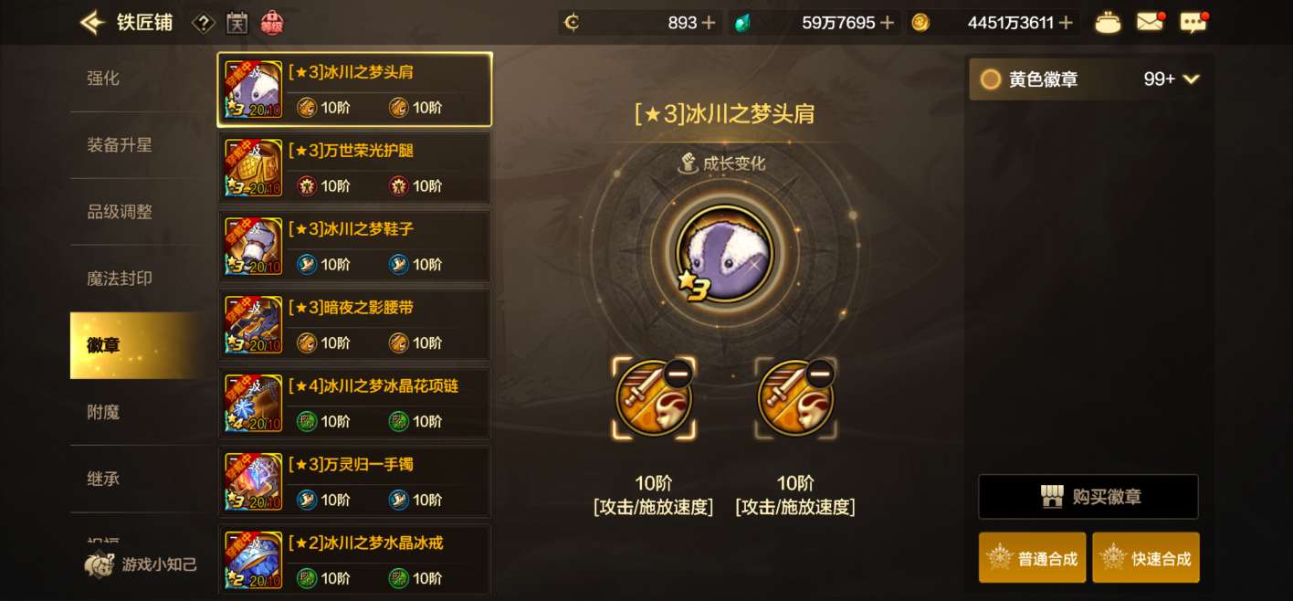Open the red 等级 badge icon
Screen dimensions: 1293x601
click(271, 23)
